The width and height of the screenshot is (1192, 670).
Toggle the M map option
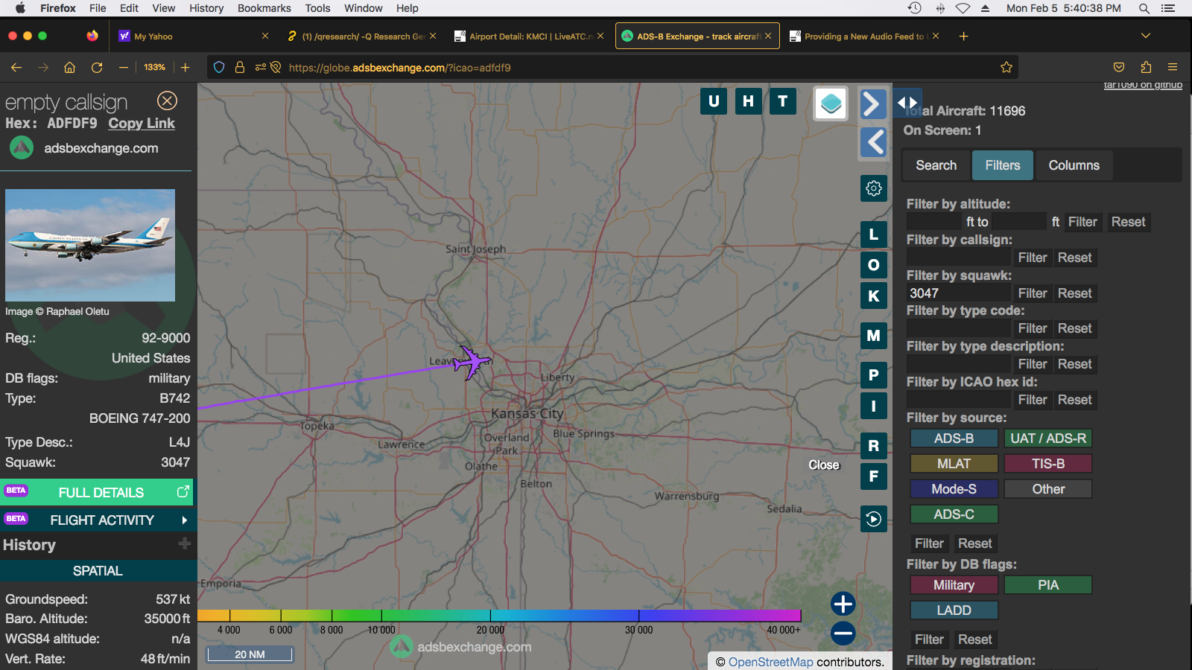(x=873, y=336)
